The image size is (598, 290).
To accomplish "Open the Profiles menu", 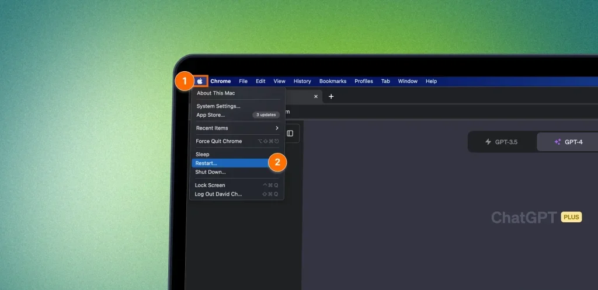I will pos(363,81).
